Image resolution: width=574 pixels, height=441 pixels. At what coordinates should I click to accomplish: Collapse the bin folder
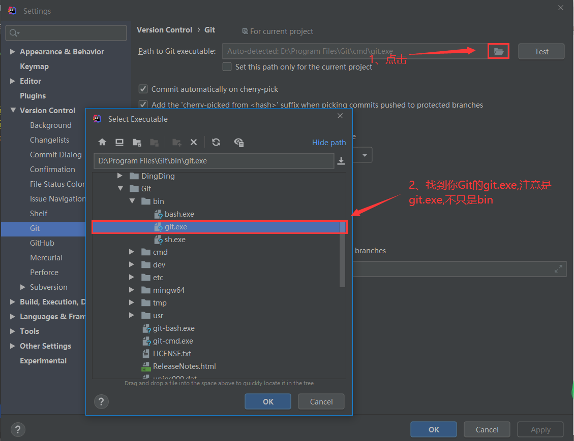pos(132,201)
